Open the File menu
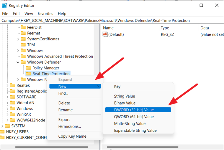Viewport: 224px width, 150px height. pyautogui.click(x=5, y=14)
